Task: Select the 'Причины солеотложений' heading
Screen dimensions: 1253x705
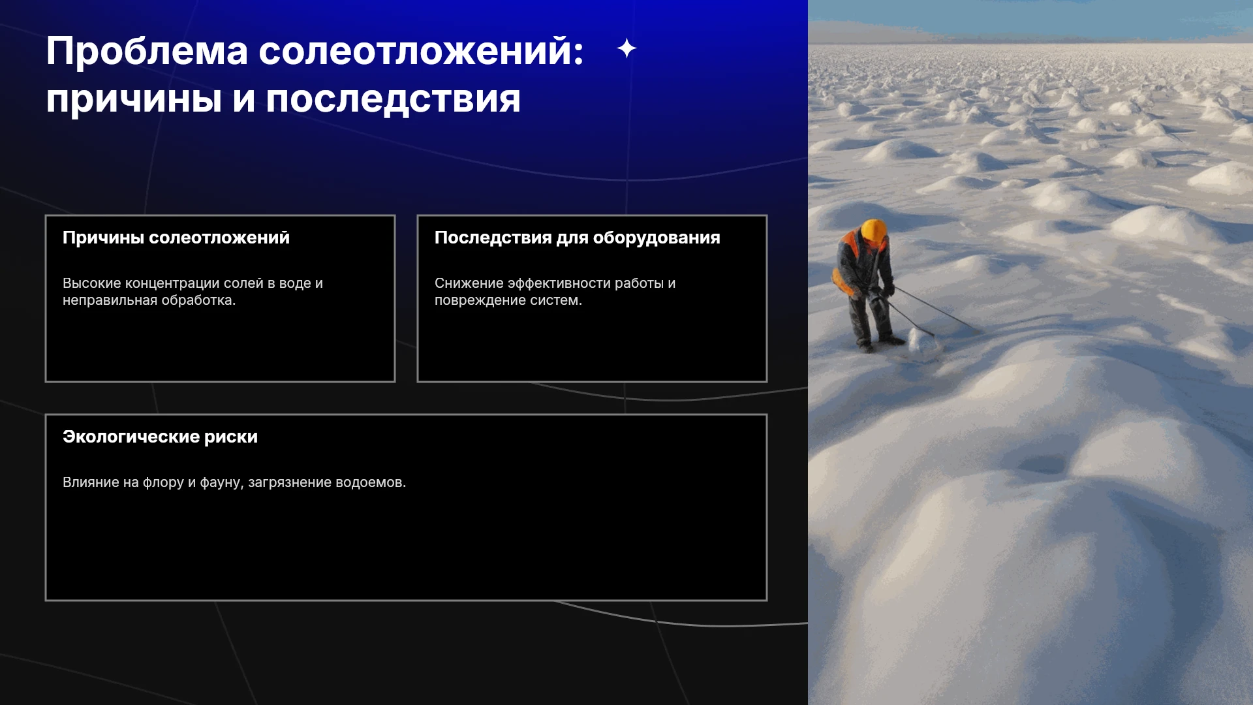Action: (x=176, y=238)
